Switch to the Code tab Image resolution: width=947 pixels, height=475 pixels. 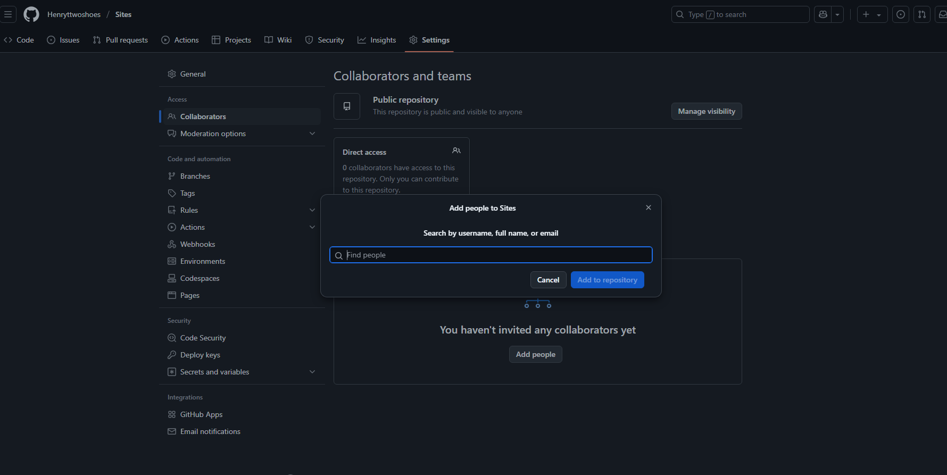coord(19,40)
